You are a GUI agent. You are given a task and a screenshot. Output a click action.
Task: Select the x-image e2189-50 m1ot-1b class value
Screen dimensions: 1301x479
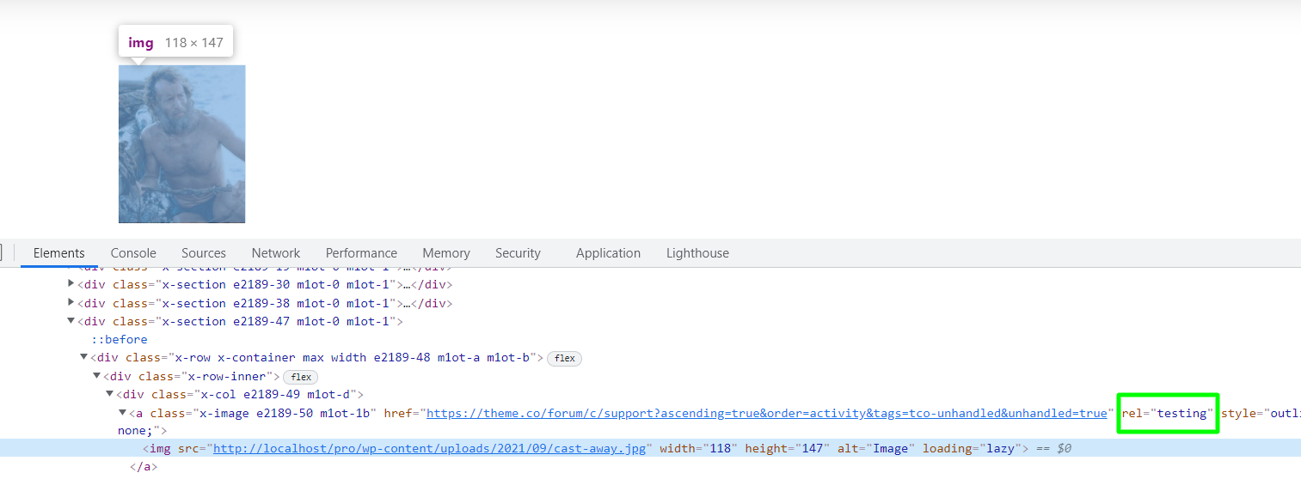[x=285, y=413]
